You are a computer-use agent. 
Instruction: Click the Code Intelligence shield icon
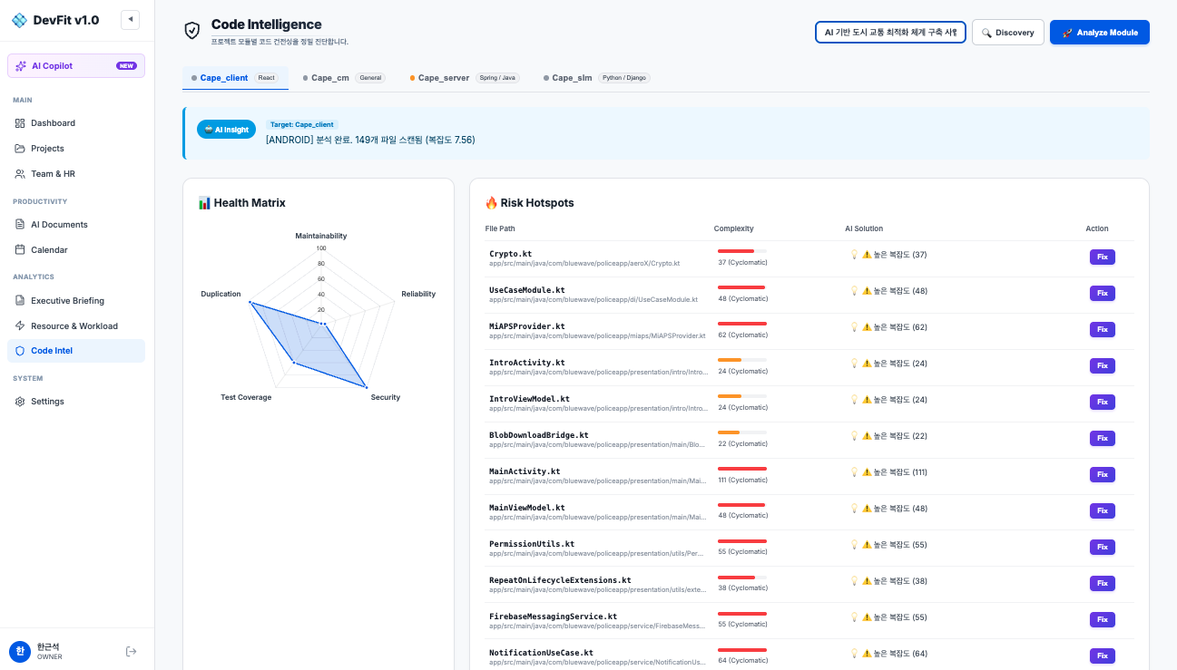point(191,29)
